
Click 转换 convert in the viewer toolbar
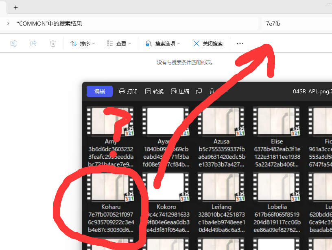[x=154, y=91]
